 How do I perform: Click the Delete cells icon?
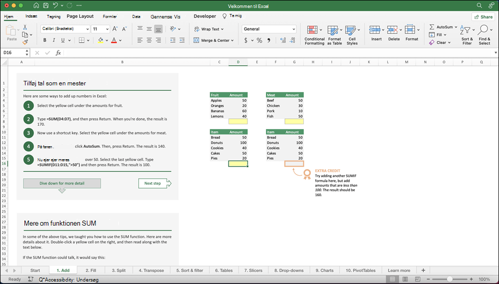(x=392, y=30)
